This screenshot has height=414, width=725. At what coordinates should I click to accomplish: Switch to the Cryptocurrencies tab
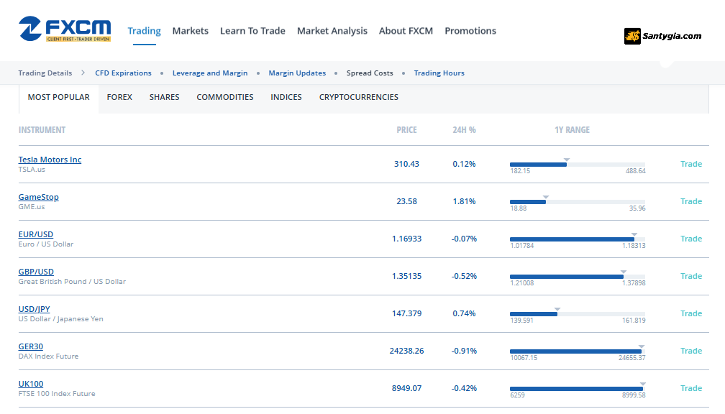click(x=359, y=98)
